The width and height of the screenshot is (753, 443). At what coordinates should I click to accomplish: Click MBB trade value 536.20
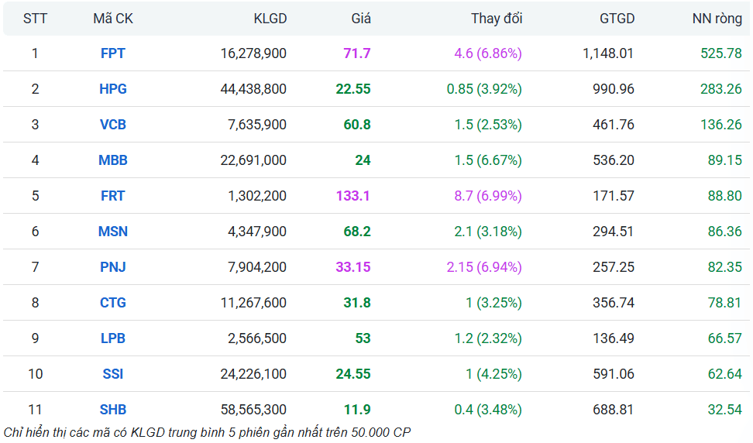[x=614, y=160]
